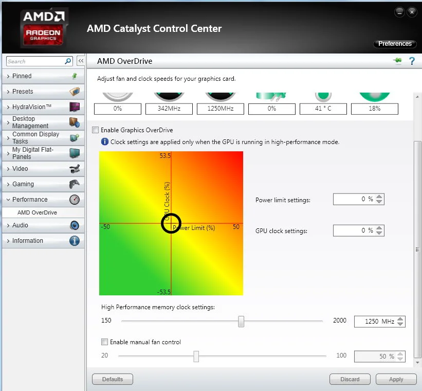Click the Information blue i icon
Viewport: 422px width, 391px height.
click(75, 241)
